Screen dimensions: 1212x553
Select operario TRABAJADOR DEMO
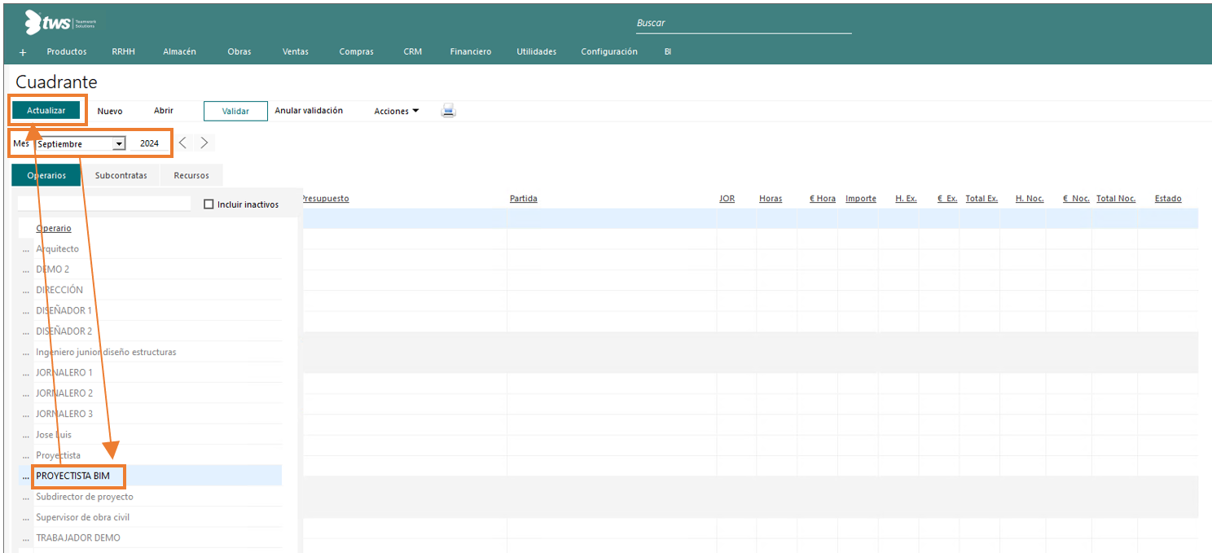(78, 538)
